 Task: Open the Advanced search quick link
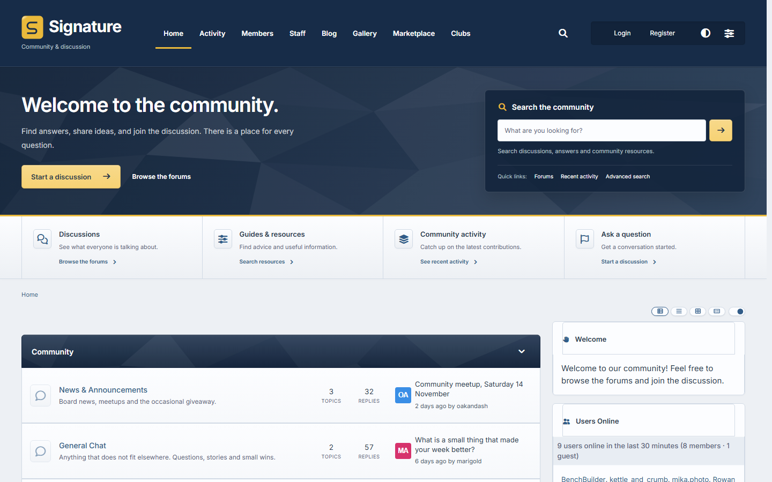pyautogui.click(x=628, y=177)
